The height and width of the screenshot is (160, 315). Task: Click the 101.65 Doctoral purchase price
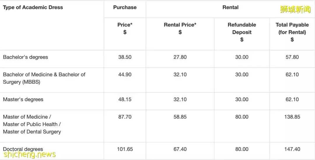click(125, 149)
